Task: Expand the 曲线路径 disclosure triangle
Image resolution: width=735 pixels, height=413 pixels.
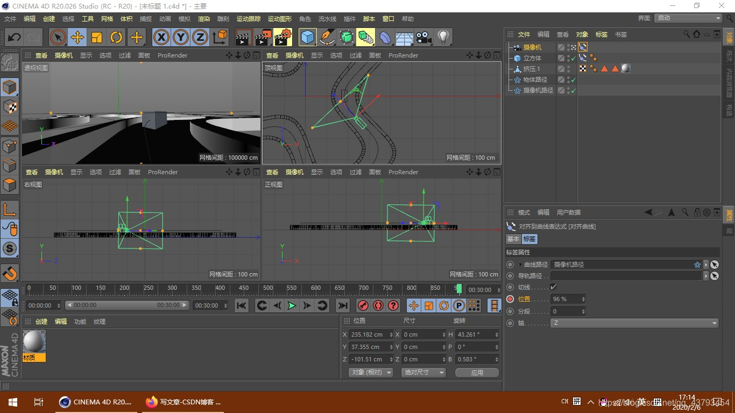Action: click(x=520, y=265)
